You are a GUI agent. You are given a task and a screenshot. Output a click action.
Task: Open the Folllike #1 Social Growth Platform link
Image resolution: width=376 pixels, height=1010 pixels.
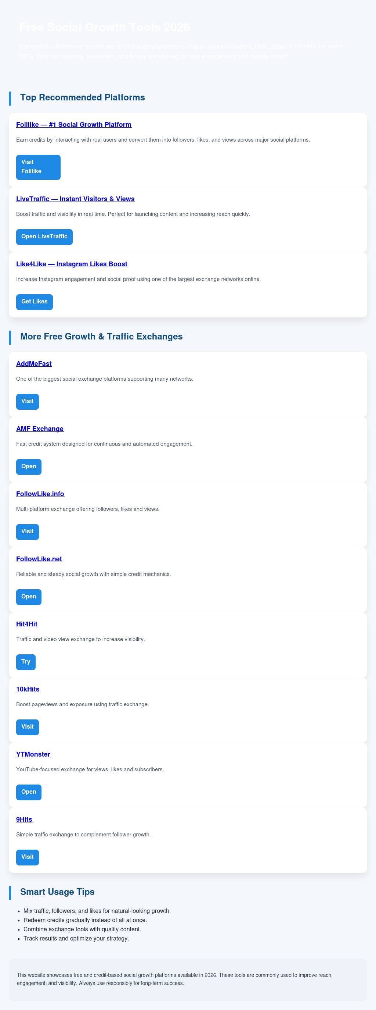tap(73, 125)
